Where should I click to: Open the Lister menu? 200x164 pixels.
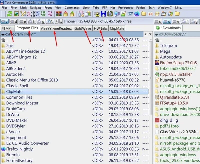pos(86,8)
